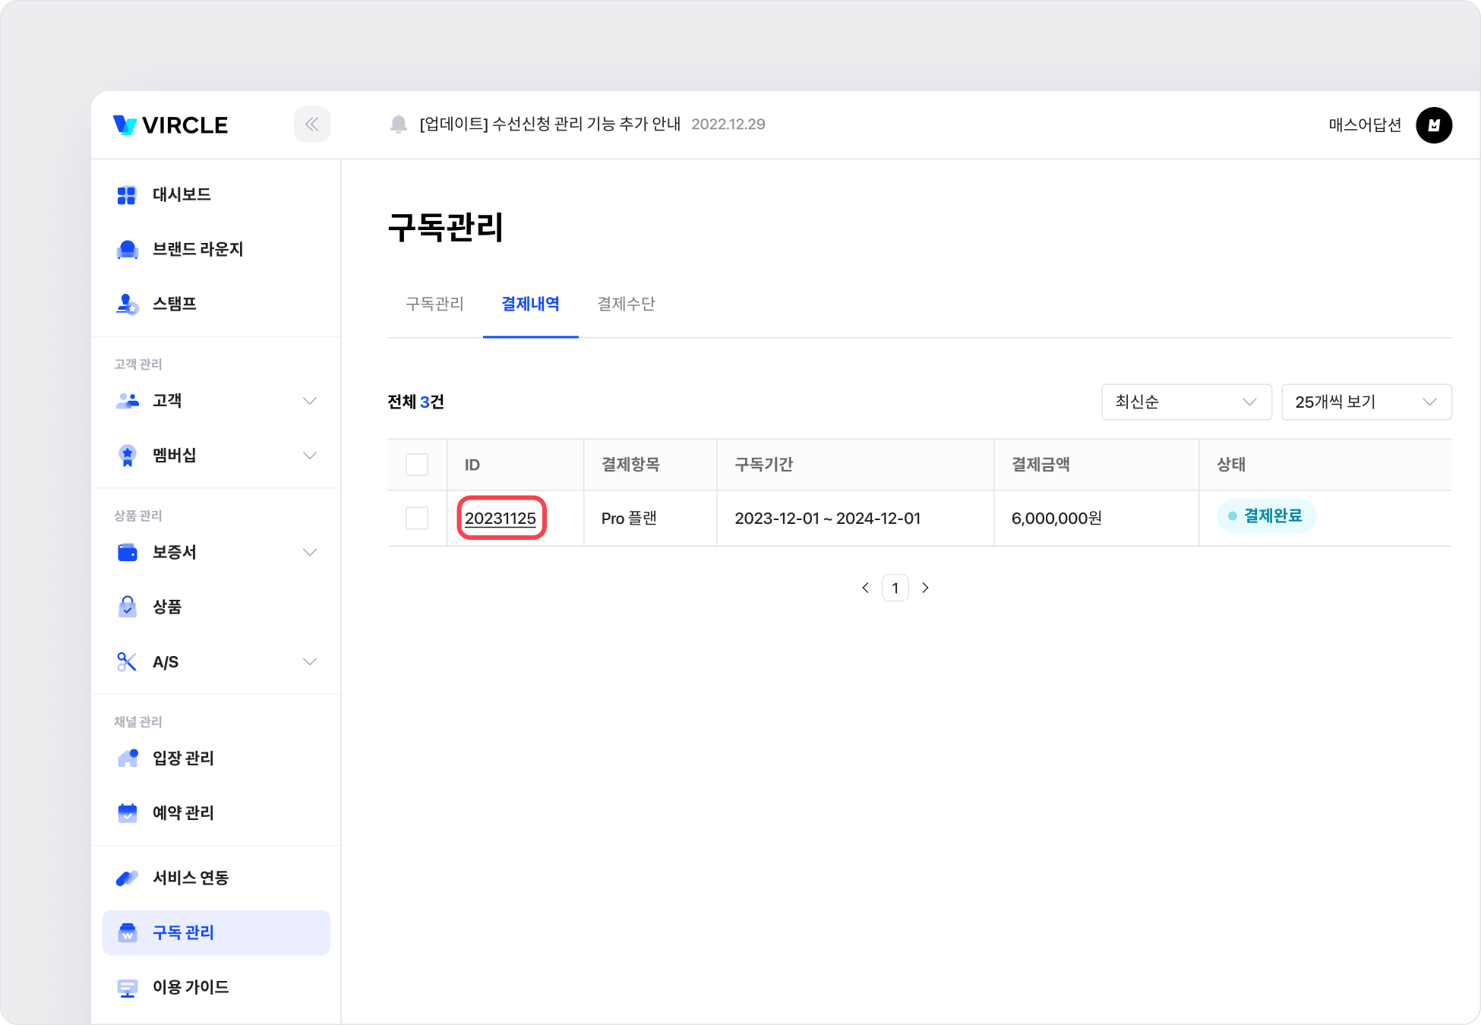Viewport: 1481px width, 1025px height.
Task: Open payment ID 20231125 link
Action: pyautogui.click(x=501, y=519)
